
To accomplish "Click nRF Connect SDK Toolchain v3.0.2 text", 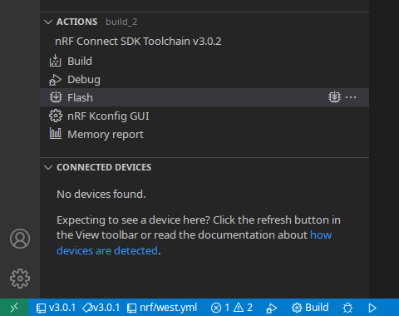I will 138,42.
